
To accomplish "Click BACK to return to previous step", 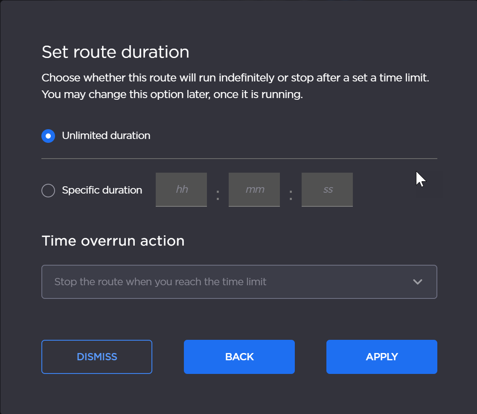I will pyautogui.click(x=239, y=356).
